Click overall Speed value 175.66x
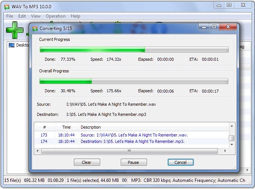Viewport: 255px width, 189px height. 114,91
